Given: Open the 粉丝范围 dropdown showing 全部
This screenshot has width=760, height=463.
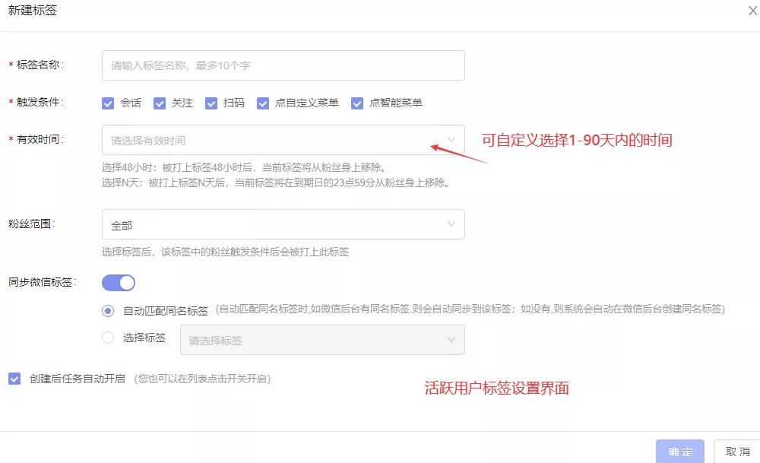Looking at the screenshot, I should pos(283,224).
